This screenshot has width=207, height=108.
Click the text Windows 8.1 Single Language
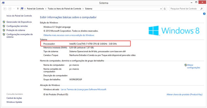tap(57, 27)
